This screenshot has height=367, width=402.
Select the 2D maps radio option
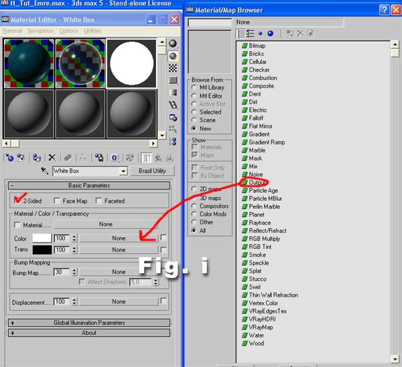tap(194, 190)
